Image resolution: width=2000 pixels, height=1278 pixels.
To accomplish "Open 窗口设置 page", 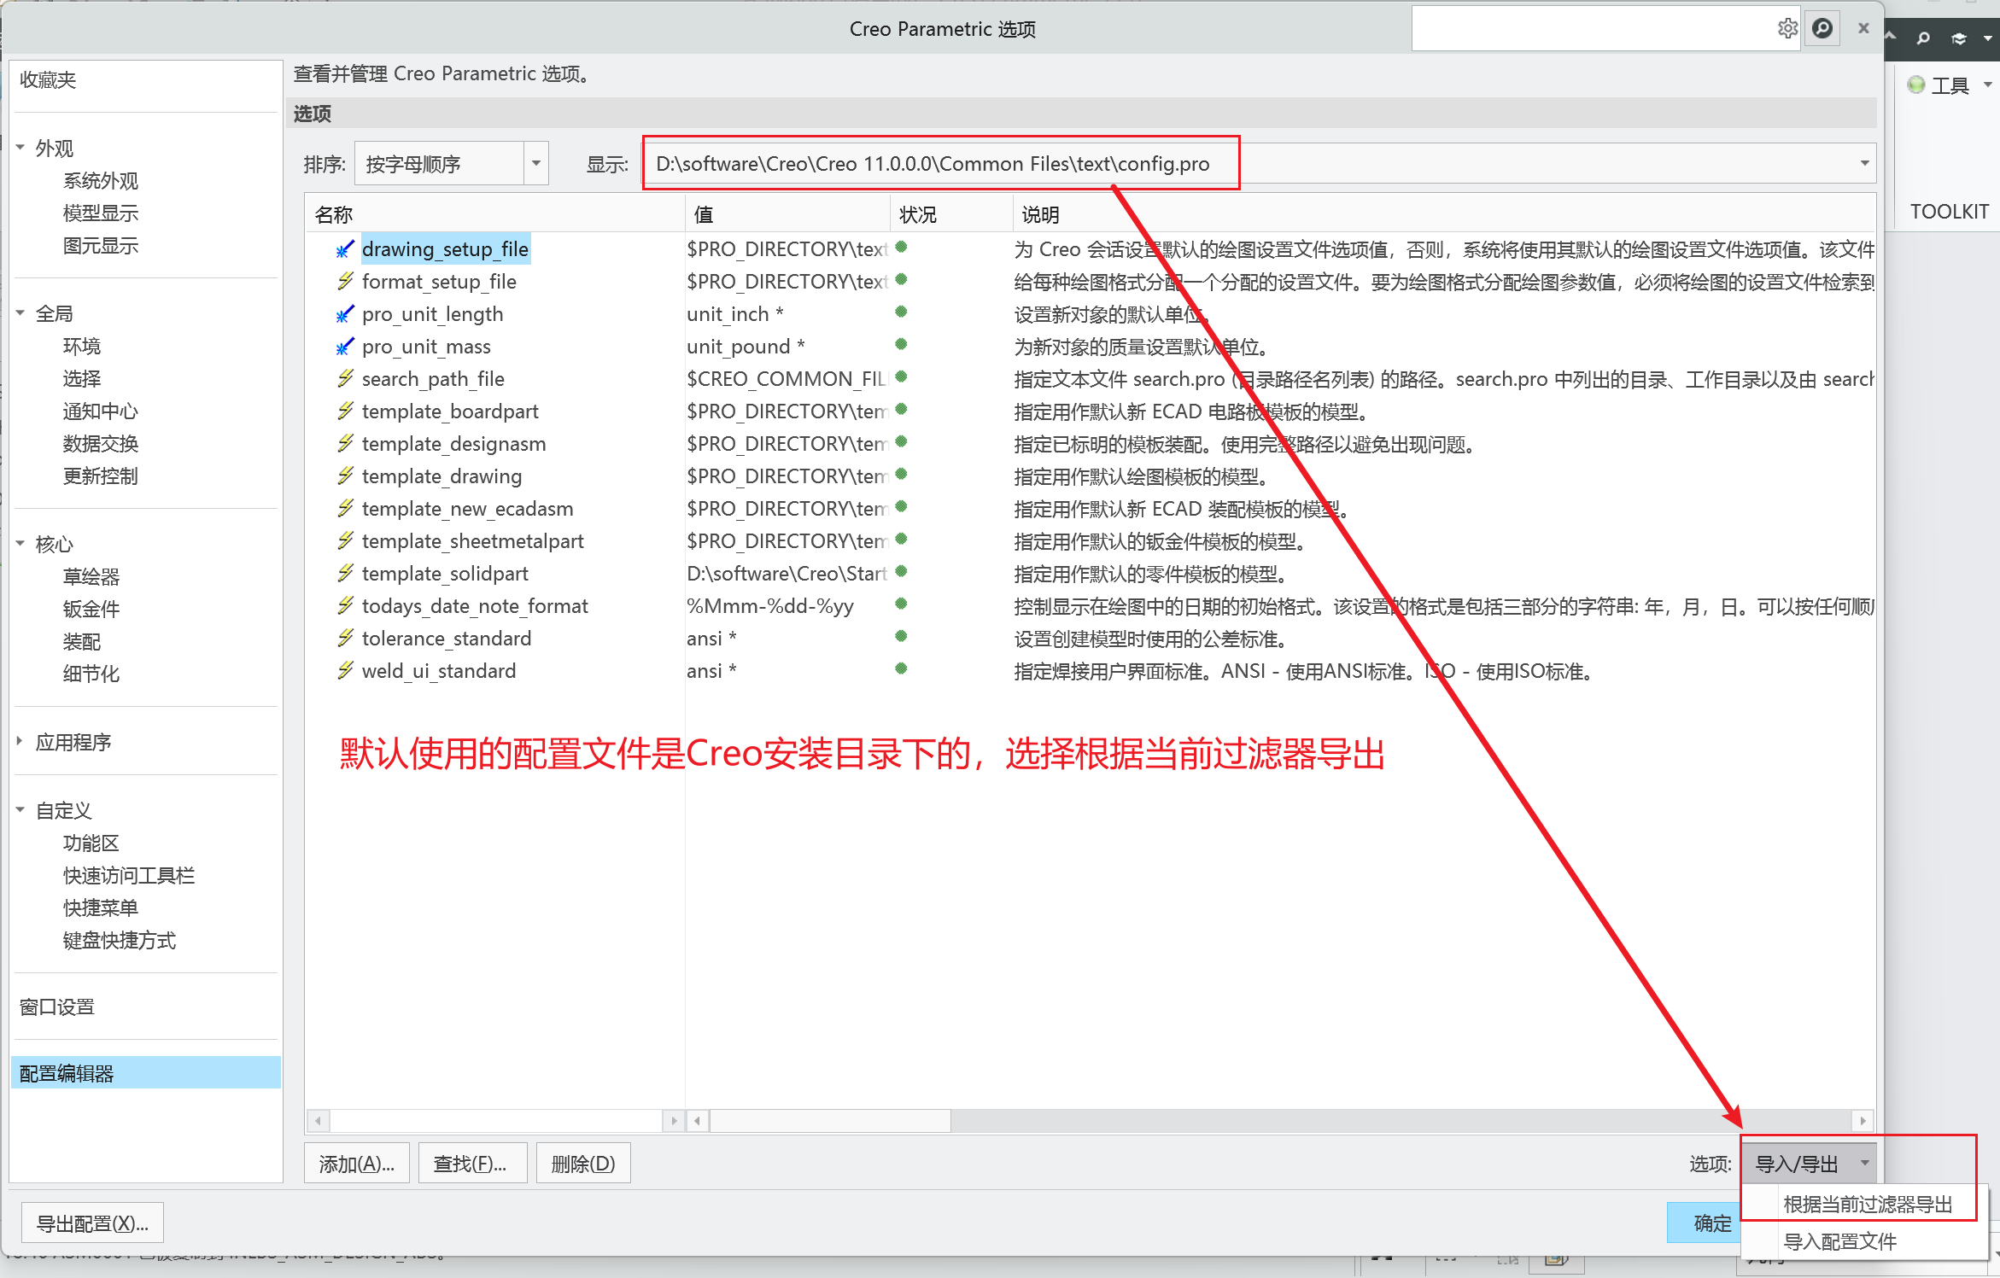I will pyautogui.click(x=57, y=1007).
